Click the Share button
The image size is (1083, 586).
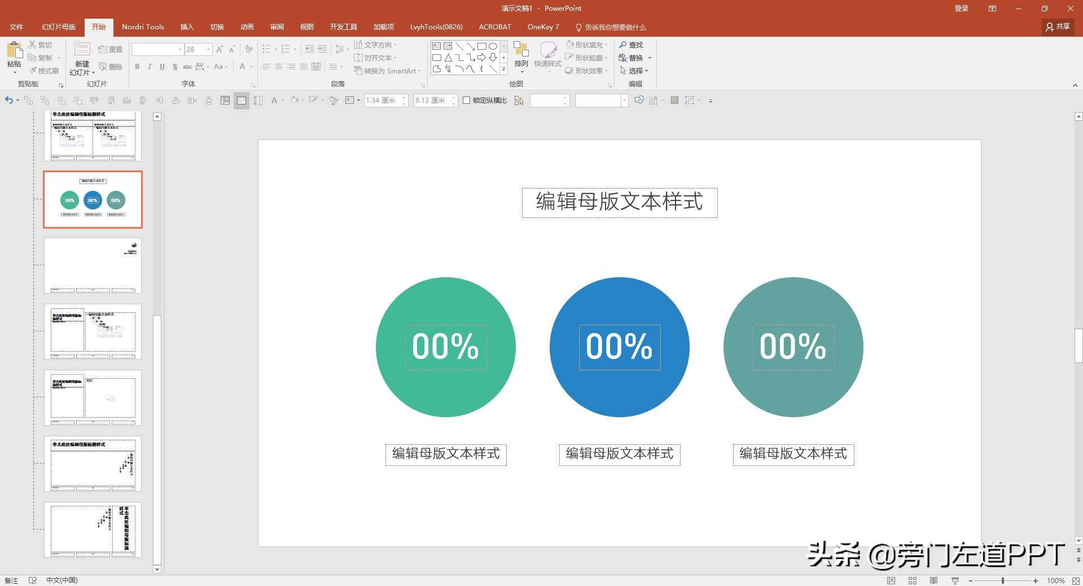click(x=1058, y=27)
